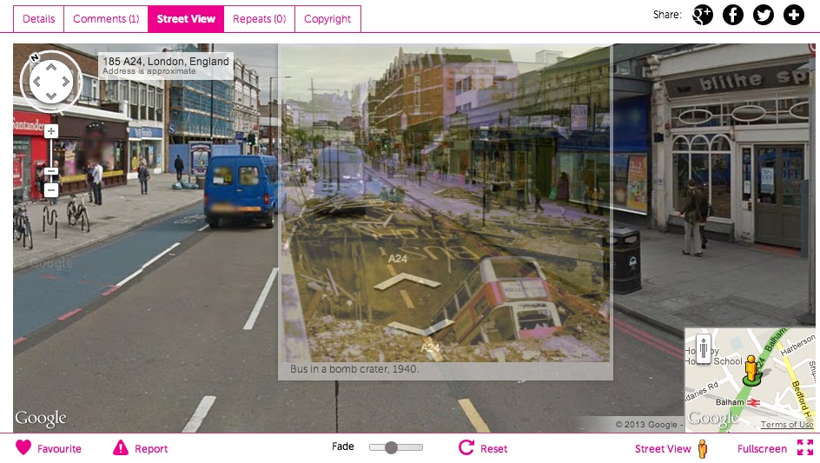Adjust the Fade slider knob
This screenshot has height=463, width=820.
(391, 447)
